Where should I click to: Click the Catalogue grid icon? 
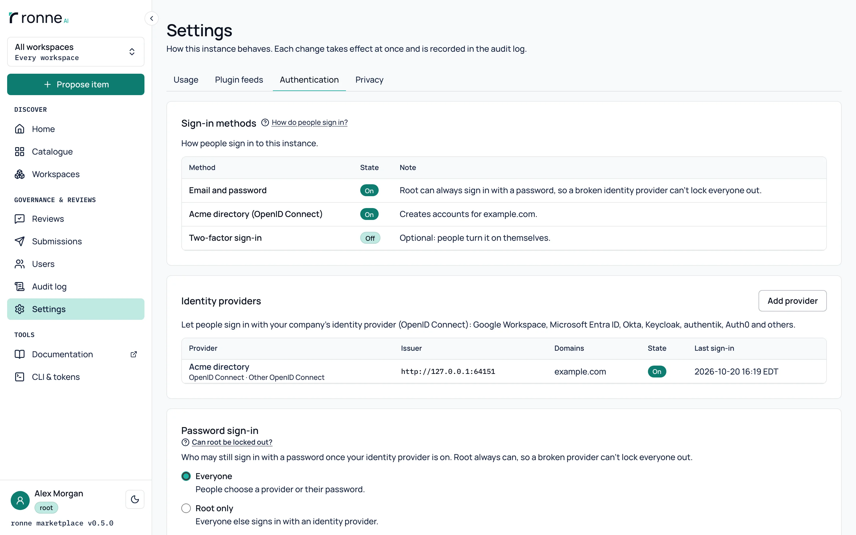(19, 152)
